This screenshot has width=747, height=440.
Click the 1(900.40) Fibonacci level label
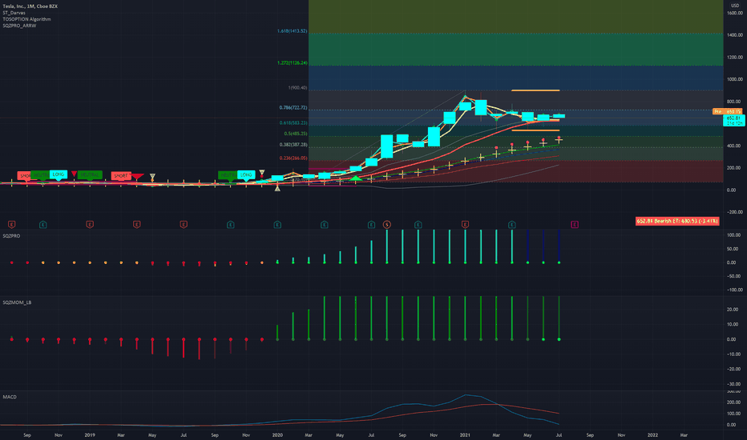[297, 88]
